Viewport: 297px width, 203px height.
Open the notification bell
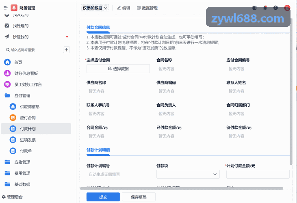point(265,8)
